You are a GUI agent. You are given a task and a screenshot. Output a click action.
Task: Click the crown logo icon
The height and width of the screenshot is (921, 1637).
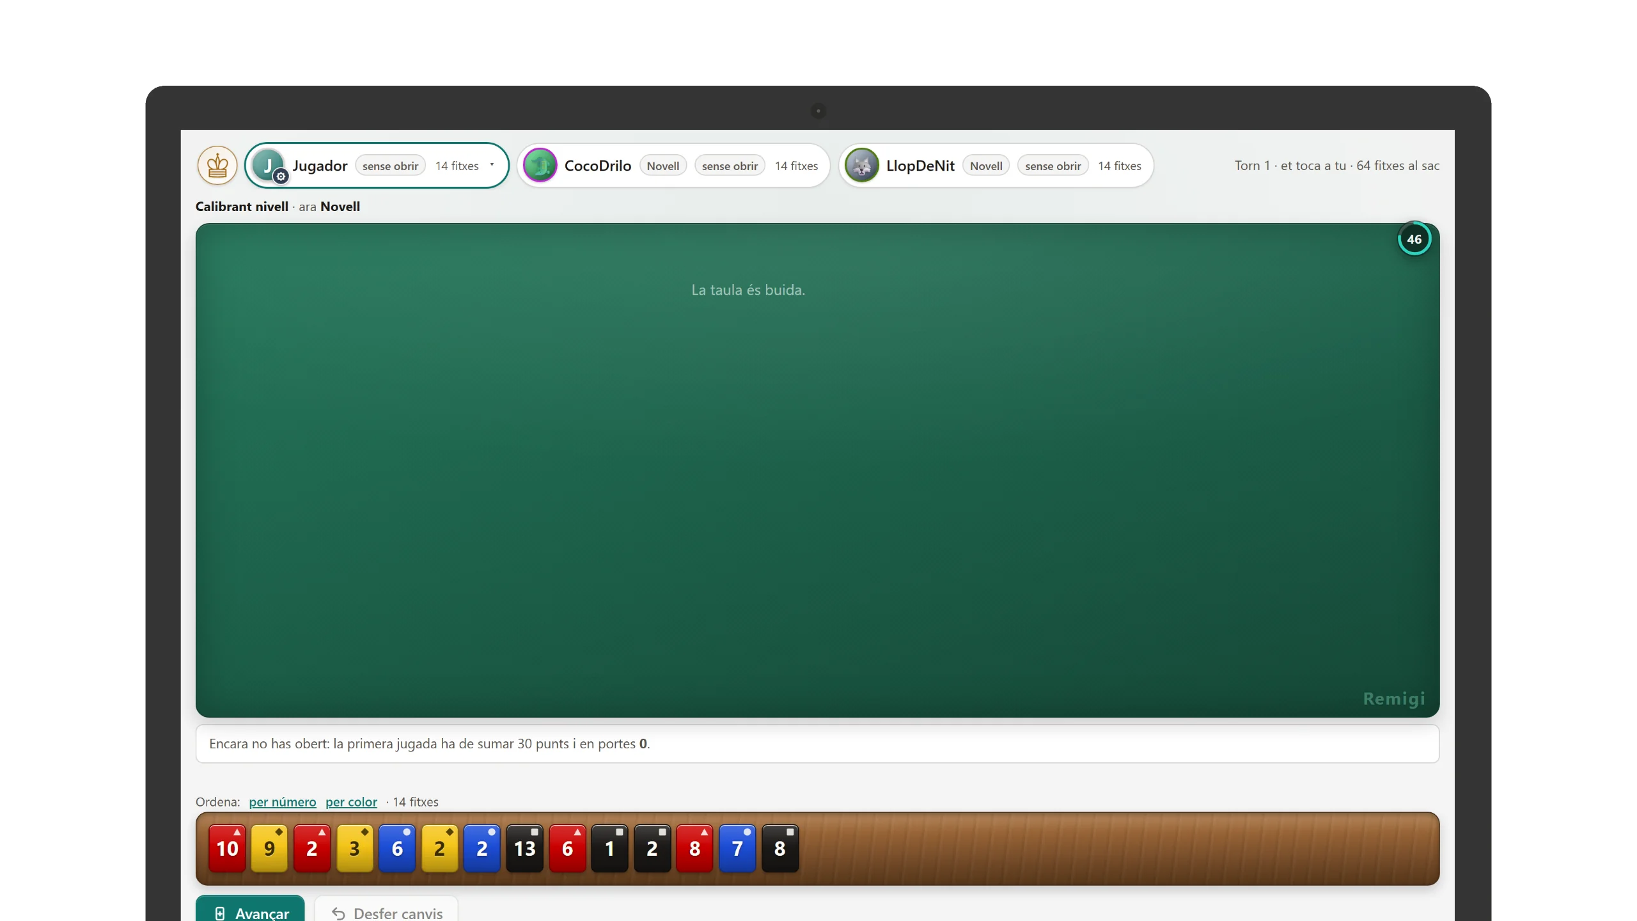[x=217, y=165]
